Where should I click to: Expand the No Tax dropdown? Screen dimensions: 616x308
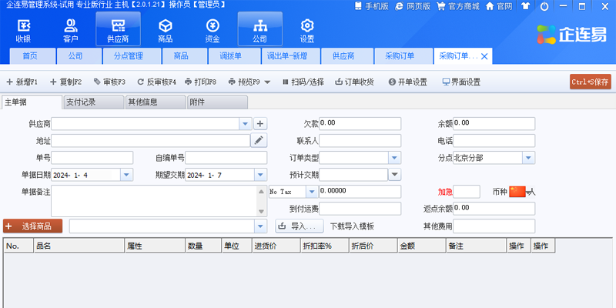tap(312, 192)
